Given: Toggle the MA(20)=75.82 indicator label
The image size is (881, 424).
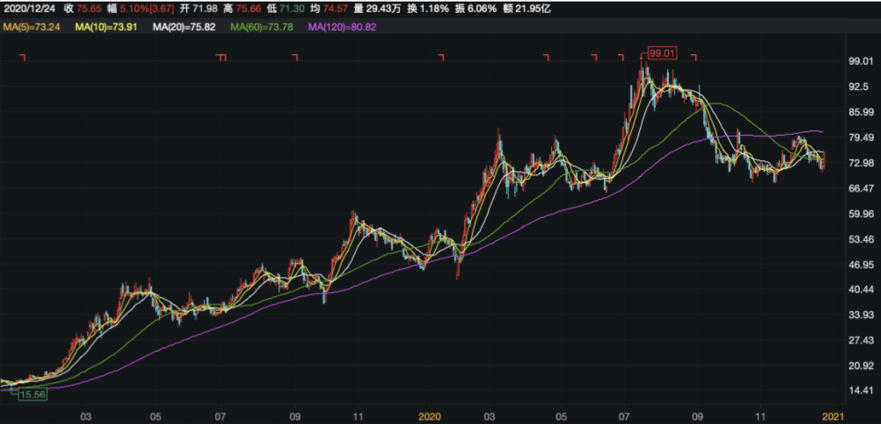Looking at the screenshot, I should pos(183,27).
